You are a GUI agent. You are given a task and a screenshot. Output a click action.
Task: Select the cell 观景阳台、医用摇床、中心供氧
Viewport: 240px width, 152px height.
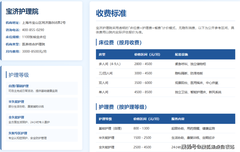click(197, 83)
